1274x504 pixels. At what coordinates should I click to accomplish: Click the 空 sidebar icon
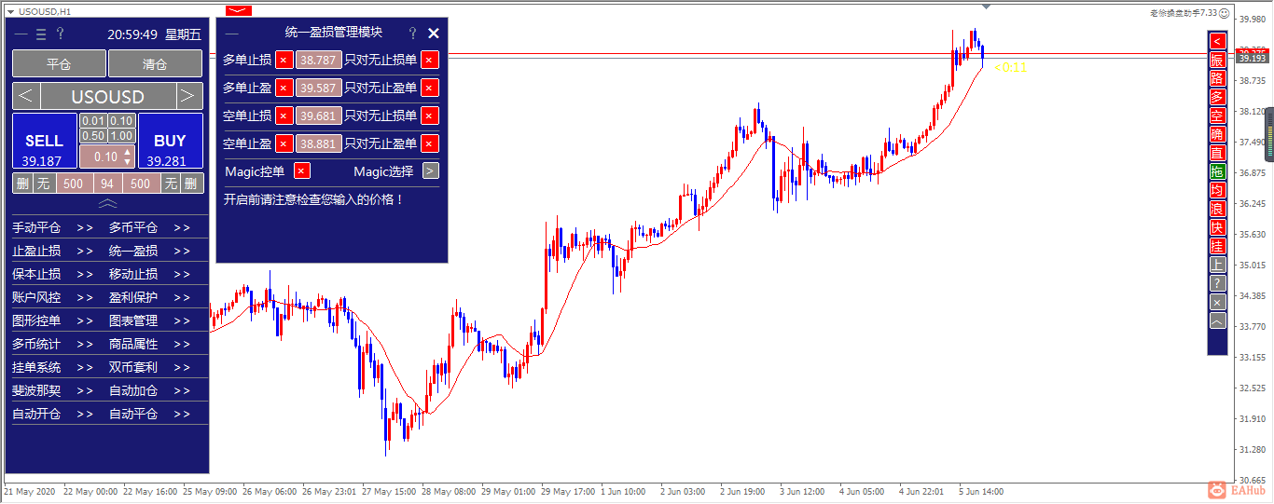[x=1217, y=116]
